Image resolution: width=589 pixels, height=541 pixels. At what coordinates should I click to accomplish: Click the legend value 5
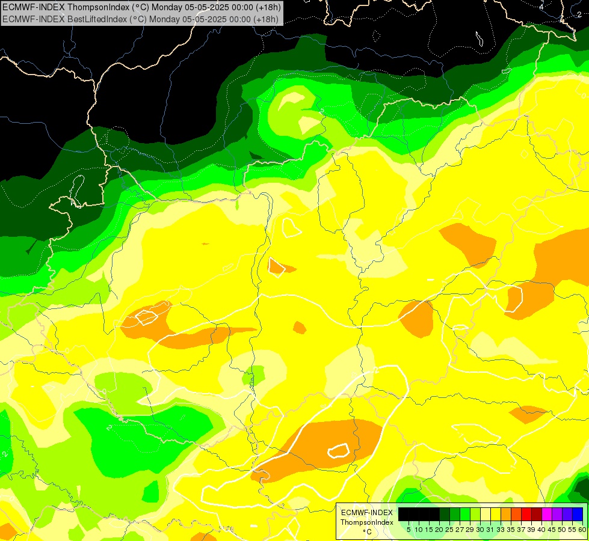[x=409, y=530]
